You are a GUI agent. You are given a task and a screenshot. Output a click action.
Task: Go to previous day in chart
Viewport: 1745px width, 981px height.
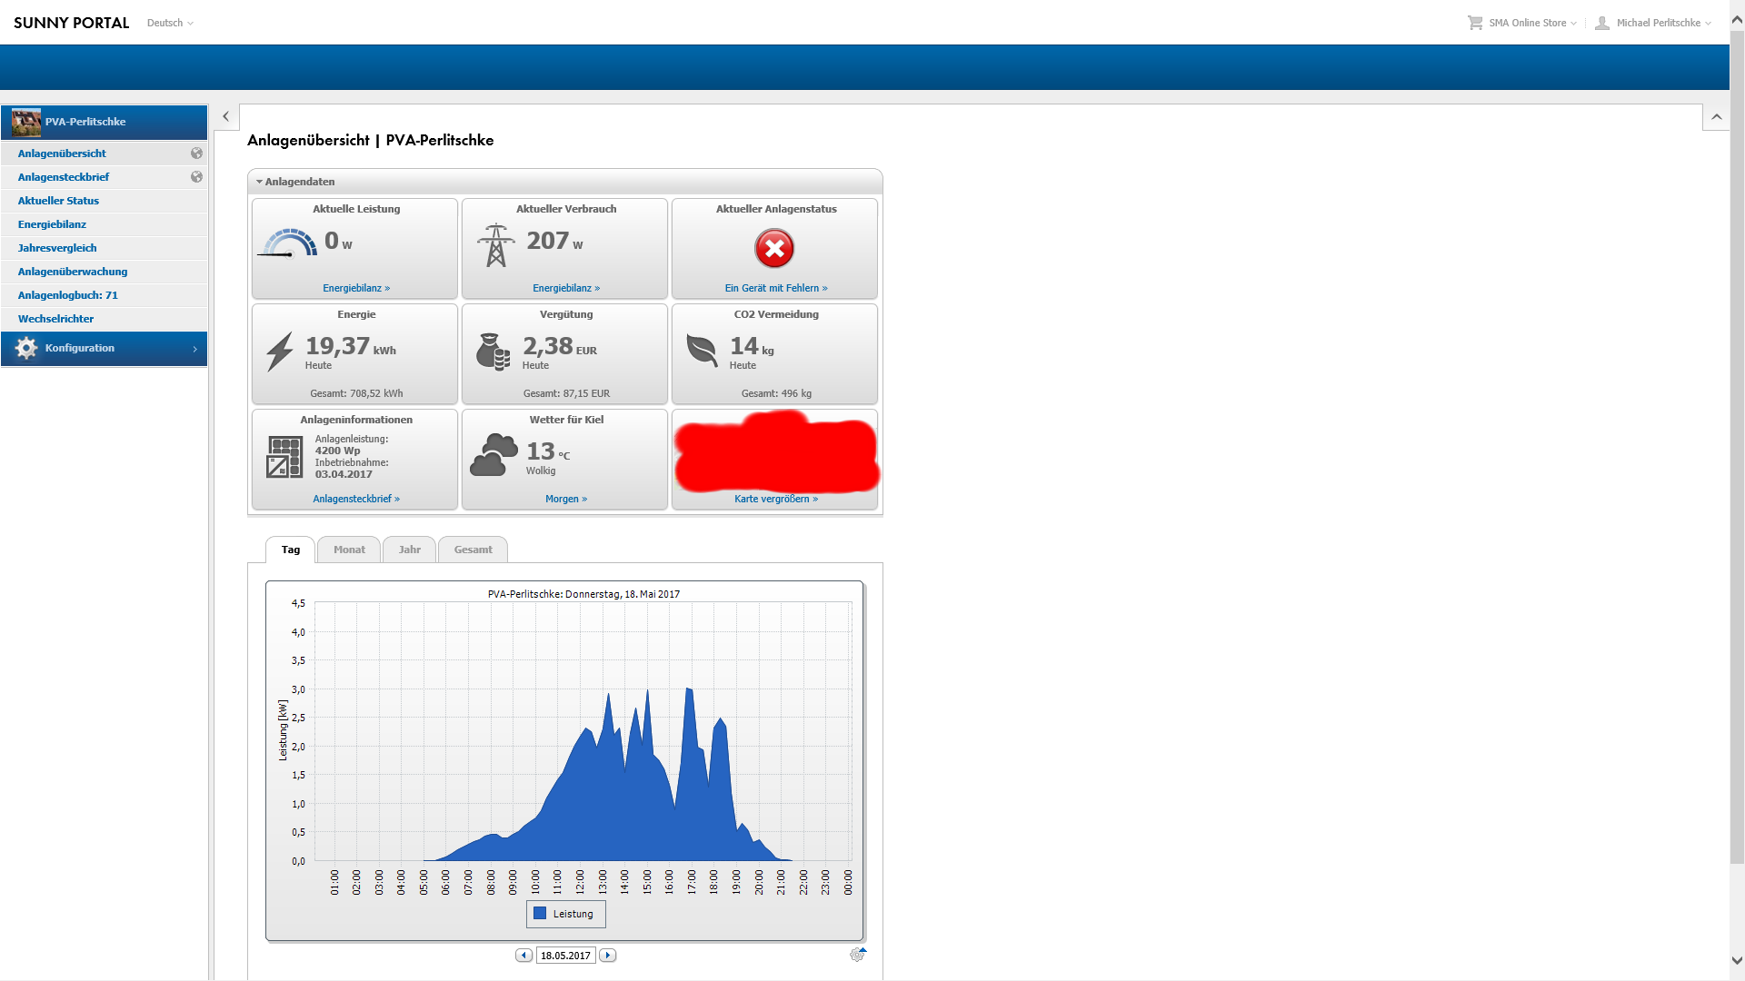[x=523, y=956]
